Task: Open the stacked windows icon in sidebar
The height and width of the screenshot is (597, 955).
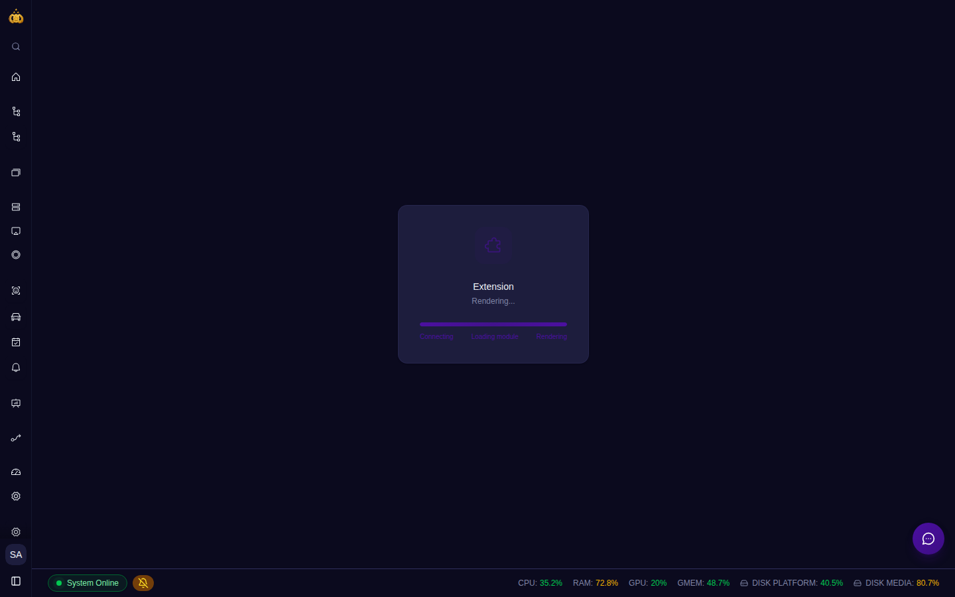Action: pos(16,172)
